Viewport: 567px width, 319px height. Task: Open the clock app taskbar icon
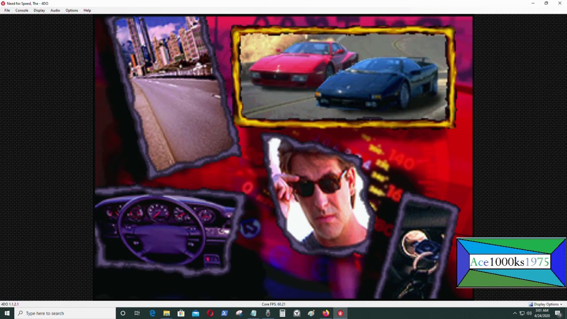(297, 313)
